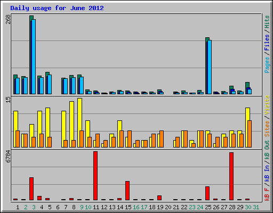Click green day label "31"
273x213 pixels.
pyautogui.click(x=256, y=207)
